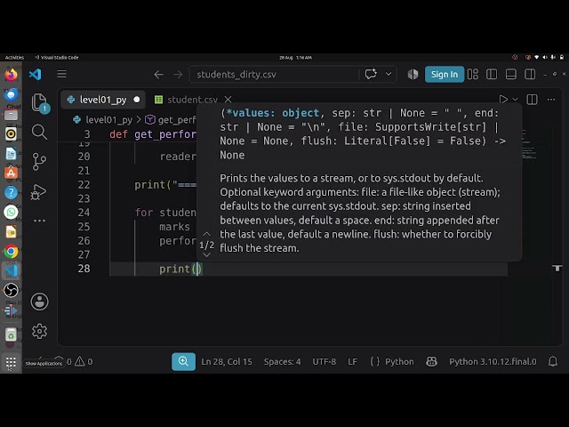Open the hamburger application menu
This screenshot has width=569, height=427.
tap(61, 74)
